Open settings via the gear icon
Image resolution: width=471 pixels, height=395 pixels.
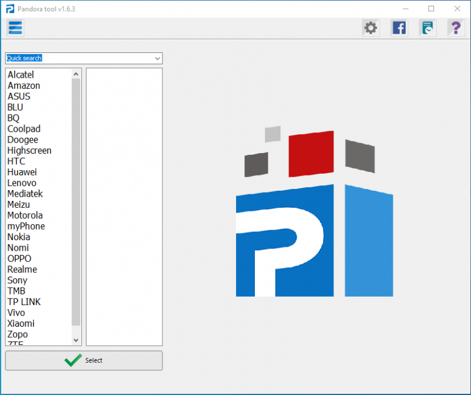[370, 28]
